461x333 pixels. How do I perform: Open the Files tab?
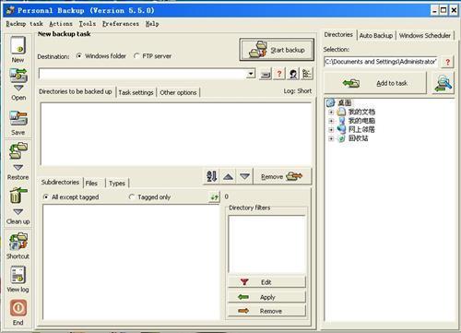click(x=91, y=184)
